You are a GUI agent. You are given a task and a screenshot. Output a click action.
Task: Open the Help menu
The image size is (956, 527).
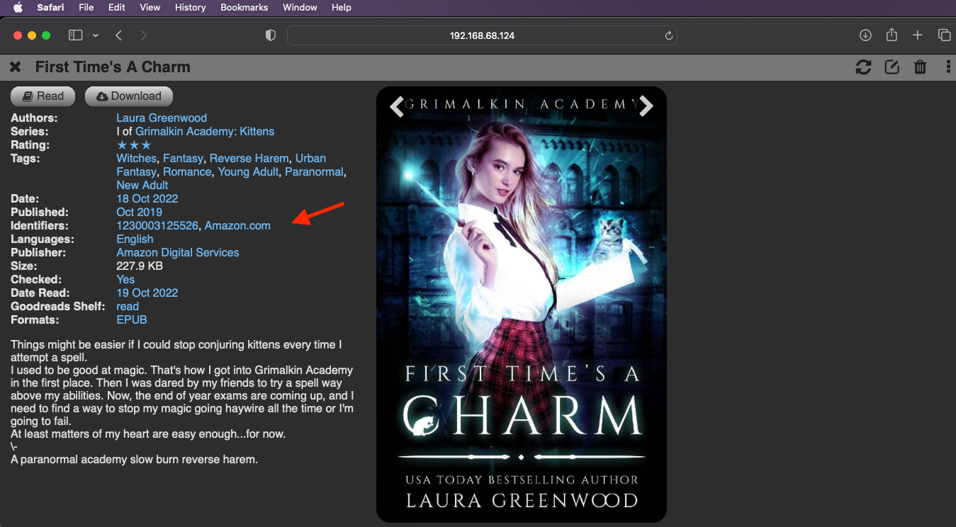click(342, 8)
